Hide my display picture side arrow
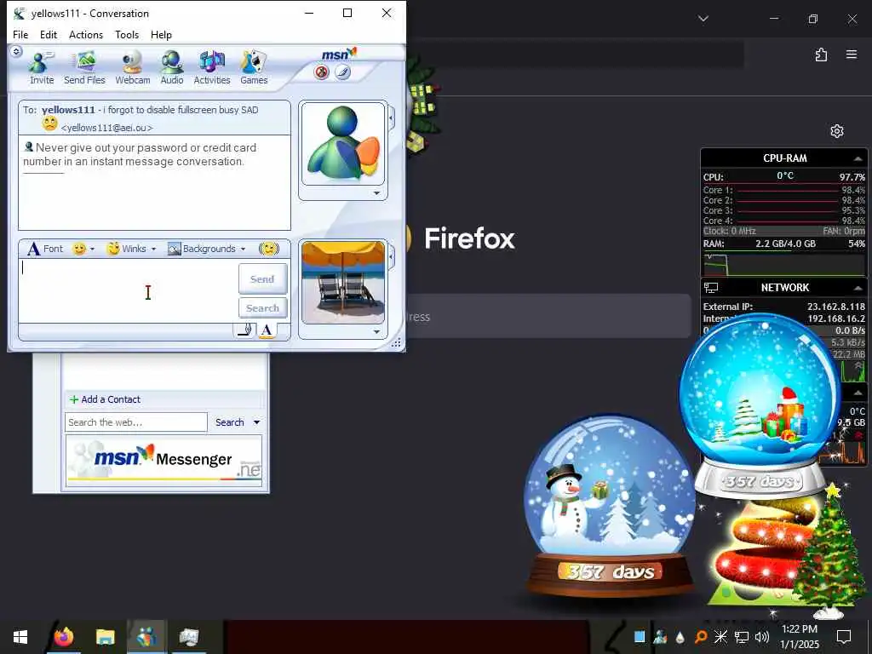Image resolution: width=872 pixels, height=654 pixels. 392,257
